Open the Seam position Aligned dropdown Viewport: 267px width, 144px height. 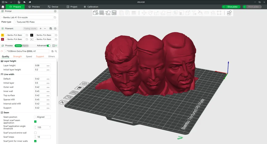click(x=42, y=117)
